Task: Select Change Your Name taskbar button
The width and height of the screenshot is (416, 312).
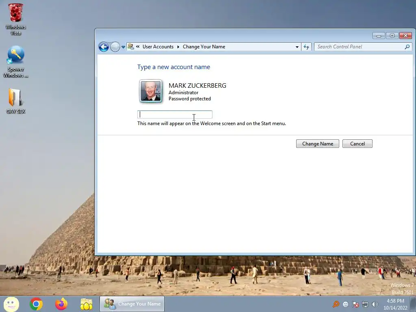Action: (x=132, y=304)
